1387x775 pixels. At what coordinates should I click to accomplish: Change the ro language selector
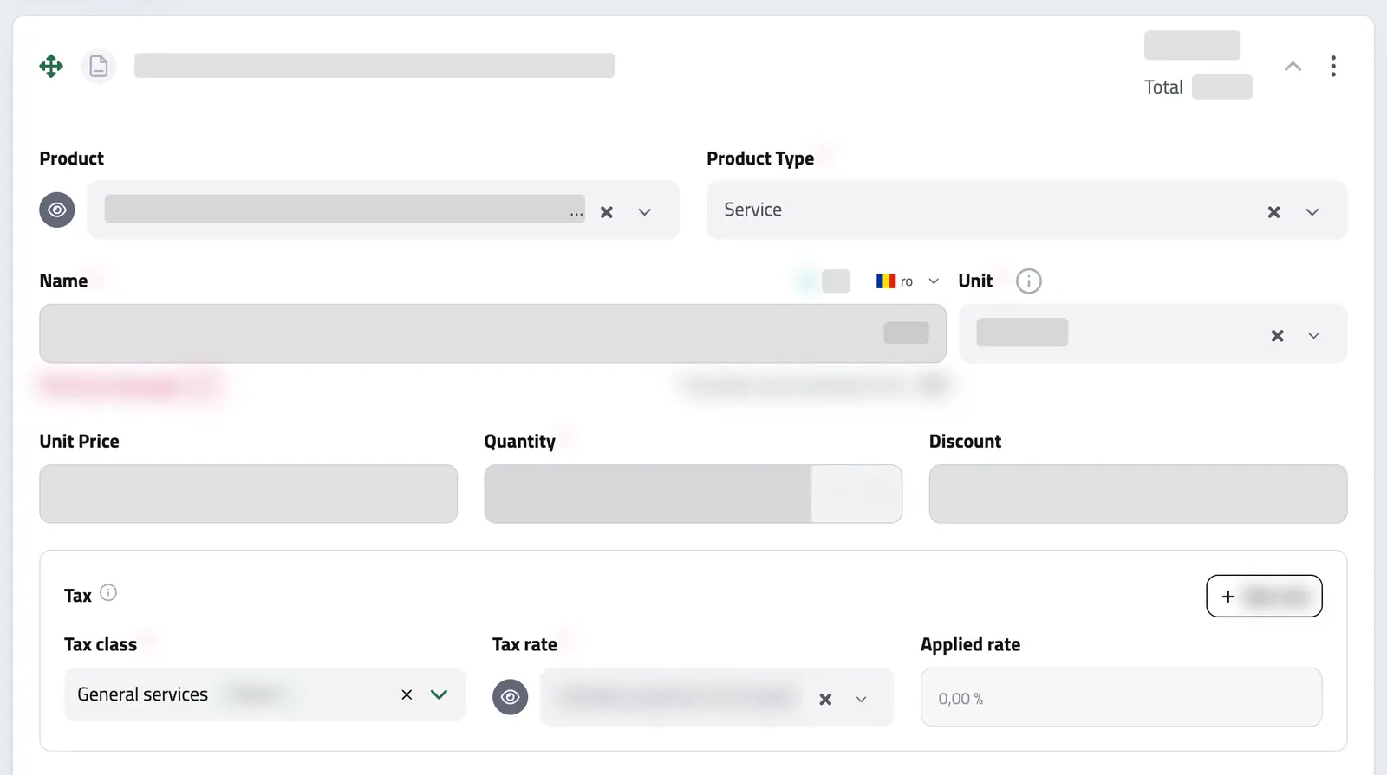pos(907,281)
